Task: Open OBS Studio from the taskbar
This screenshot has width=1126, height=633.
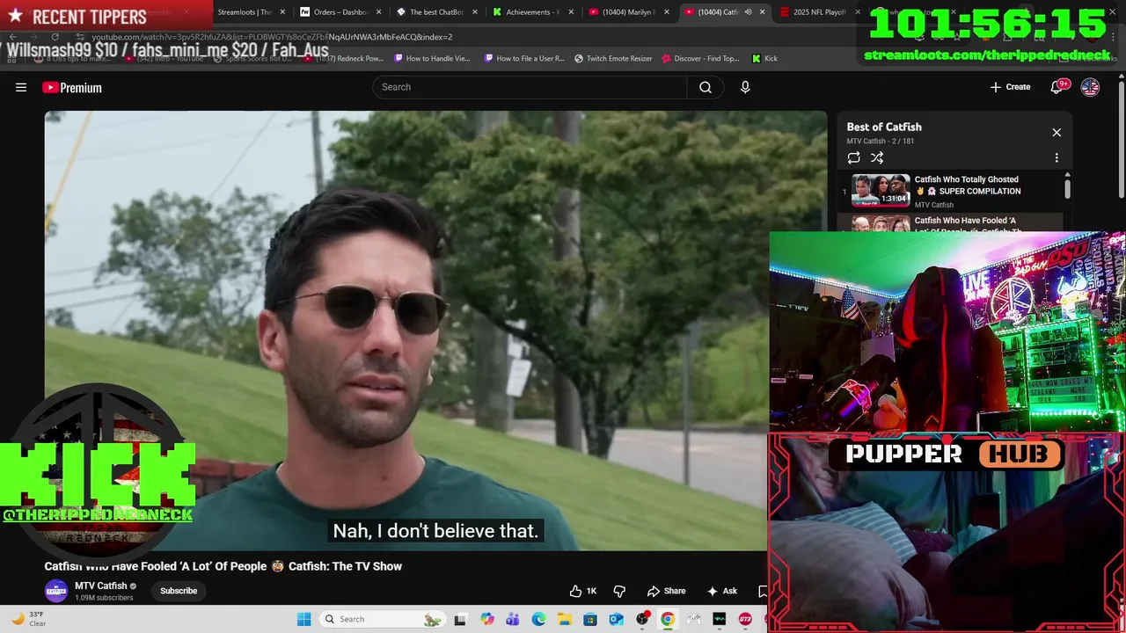Action: [642, 619]
